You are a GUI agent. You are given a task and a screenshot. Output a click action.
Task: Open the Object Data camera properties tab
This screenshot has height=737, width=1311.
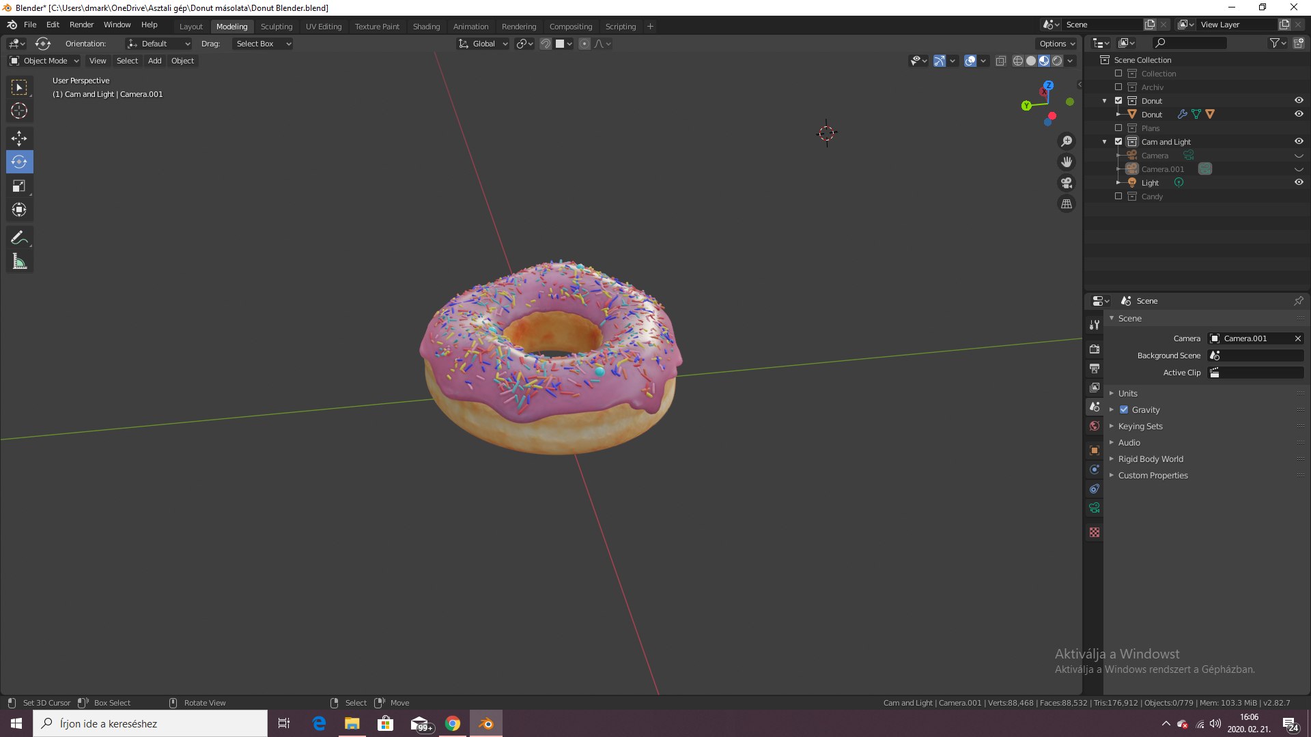(x=1095, y=508)
